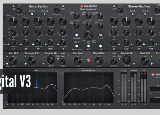Click Post button above 5.49k Hz knob
The image size is (160, 115).
114,53
